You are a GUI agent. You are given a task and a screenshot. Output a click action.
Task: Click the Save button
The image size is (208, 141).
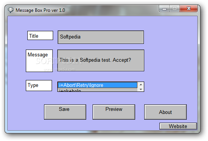click(x=65, y=112)
